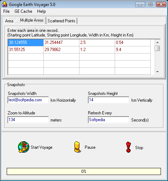Click the 0% progress bar
This screenshot has width=168, height=181.
(x=84, y=171)
